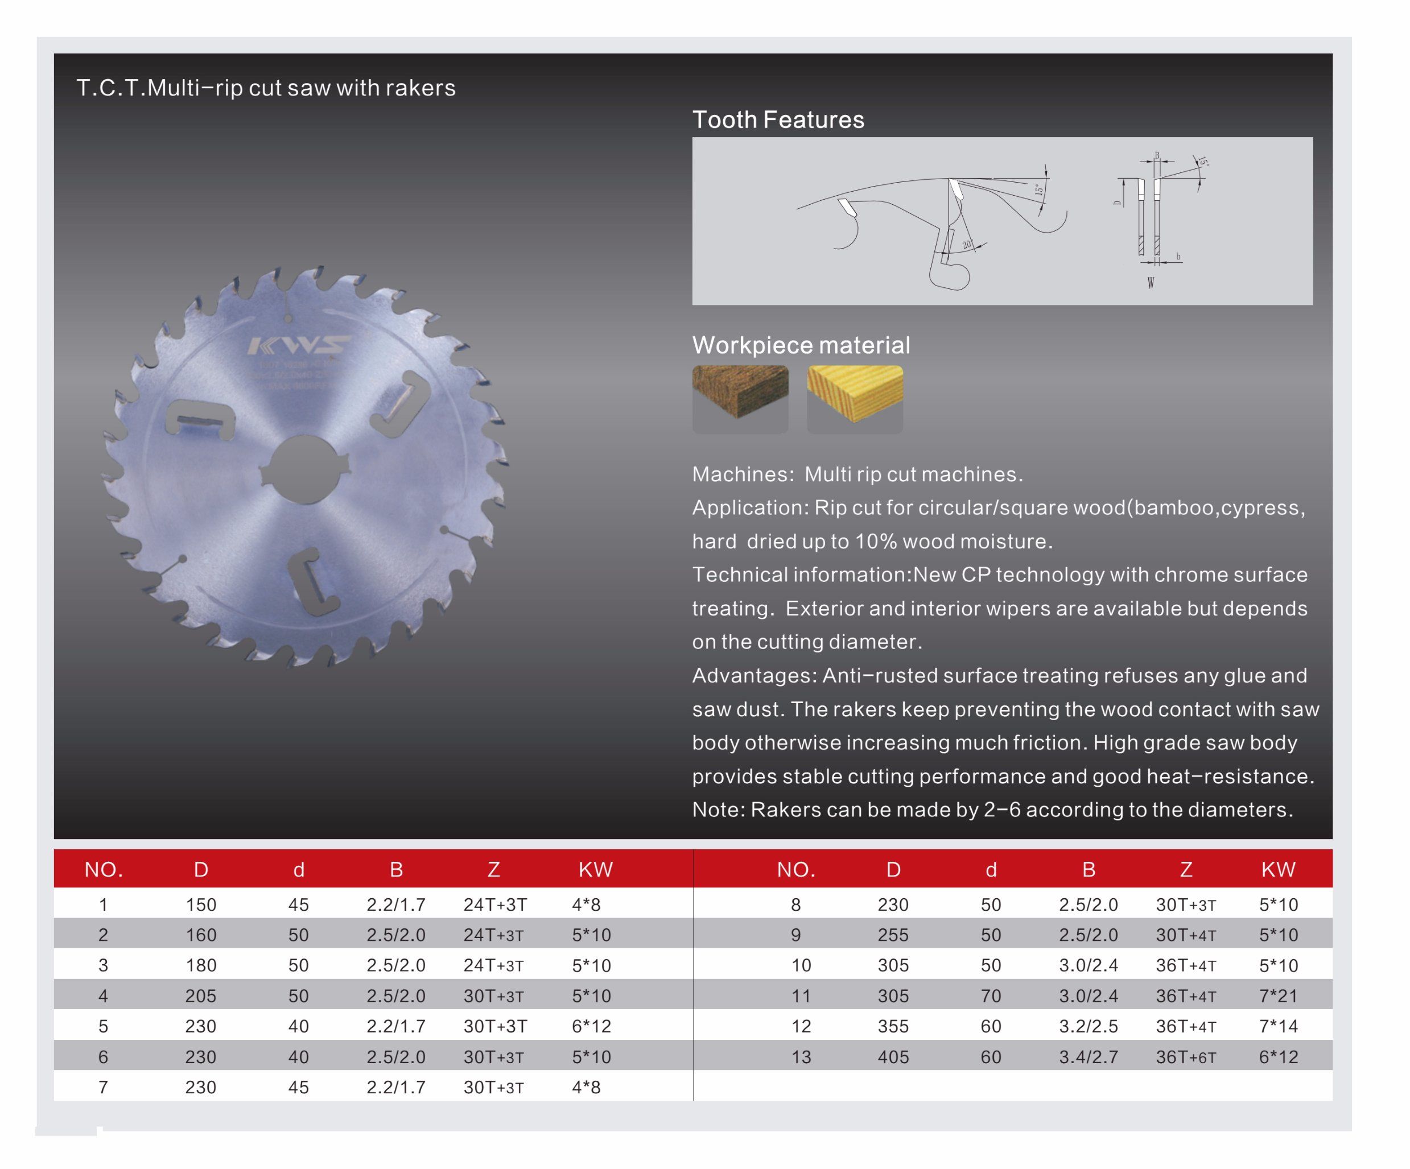The width and height of the screenshot is (1410, 1169).
Task: Click the '36T+4T' value in row 10
Action: (1186, 966)
